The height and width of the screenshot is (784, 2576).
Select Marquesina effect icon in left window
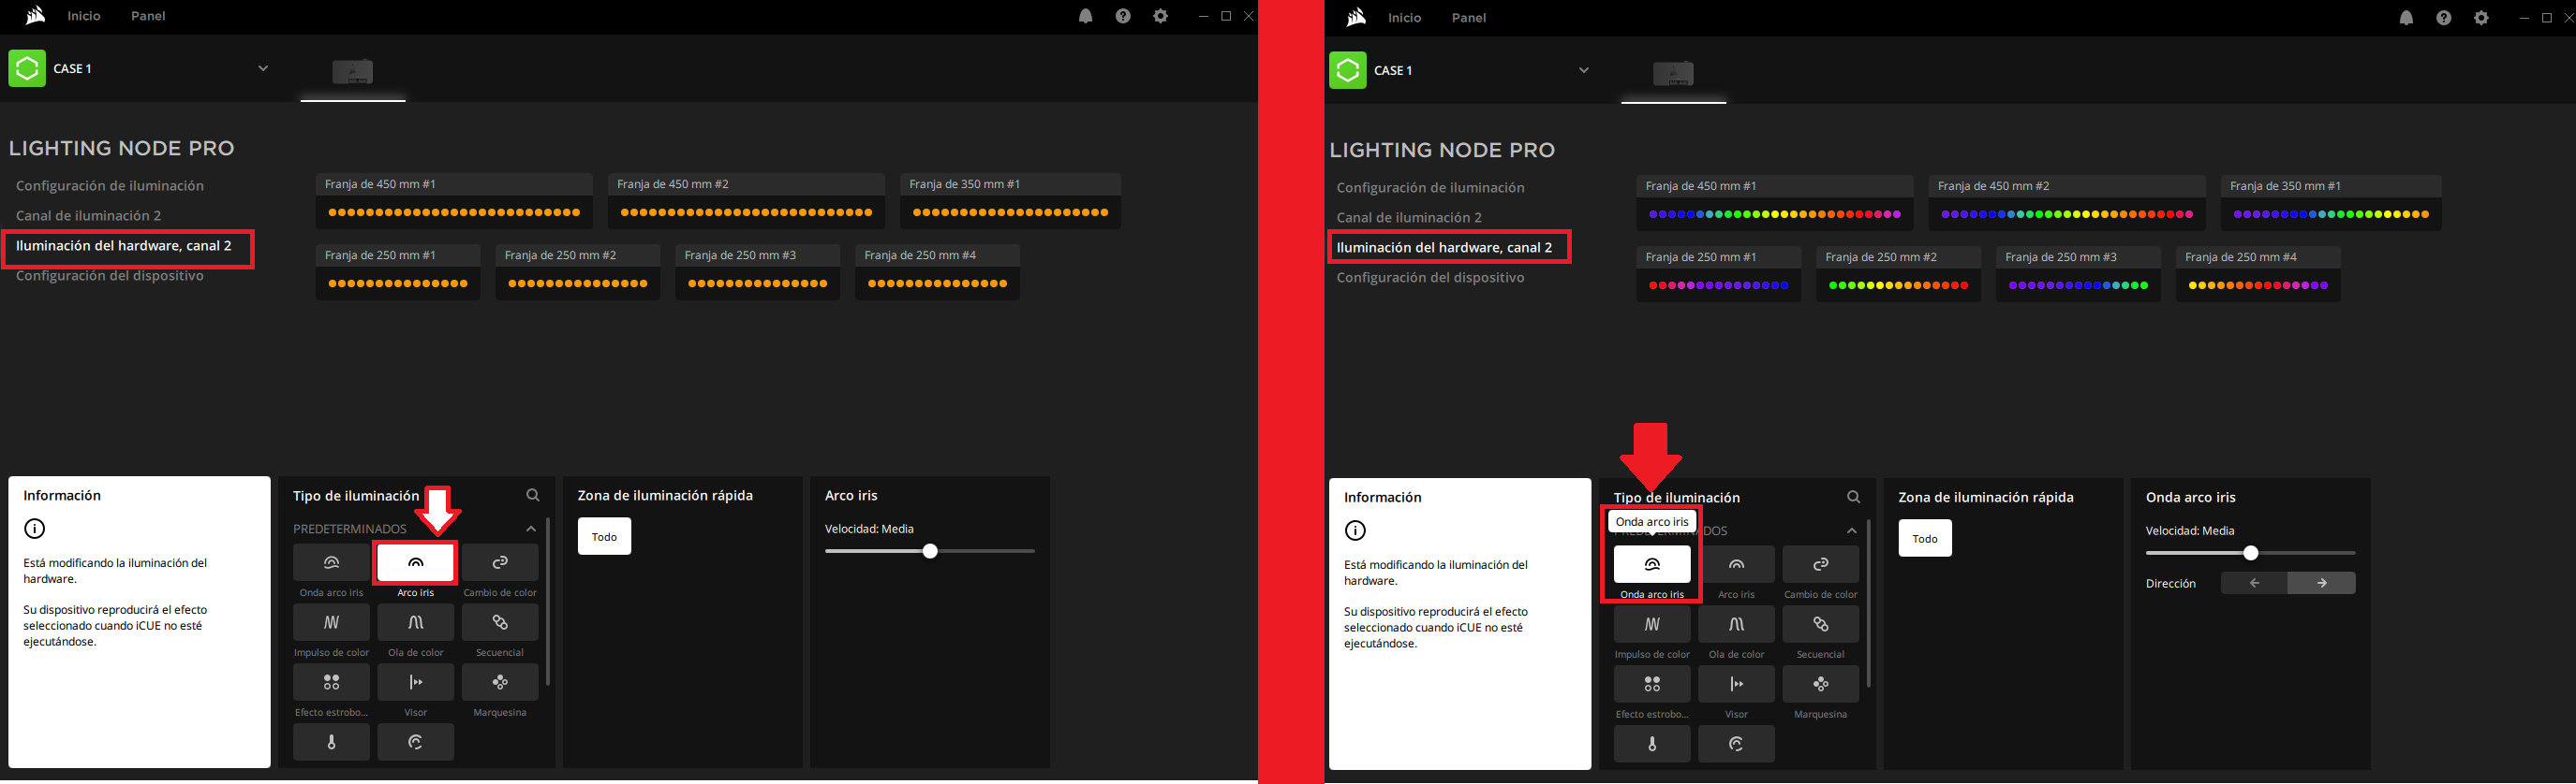click(x=500, y=683)
